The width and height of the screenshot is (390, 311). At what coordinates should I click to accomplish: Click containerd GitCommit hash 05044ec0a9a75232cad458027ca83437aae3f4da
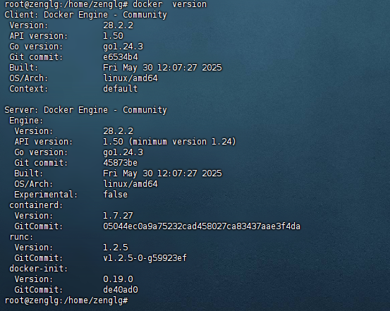[x=202, y=226]
